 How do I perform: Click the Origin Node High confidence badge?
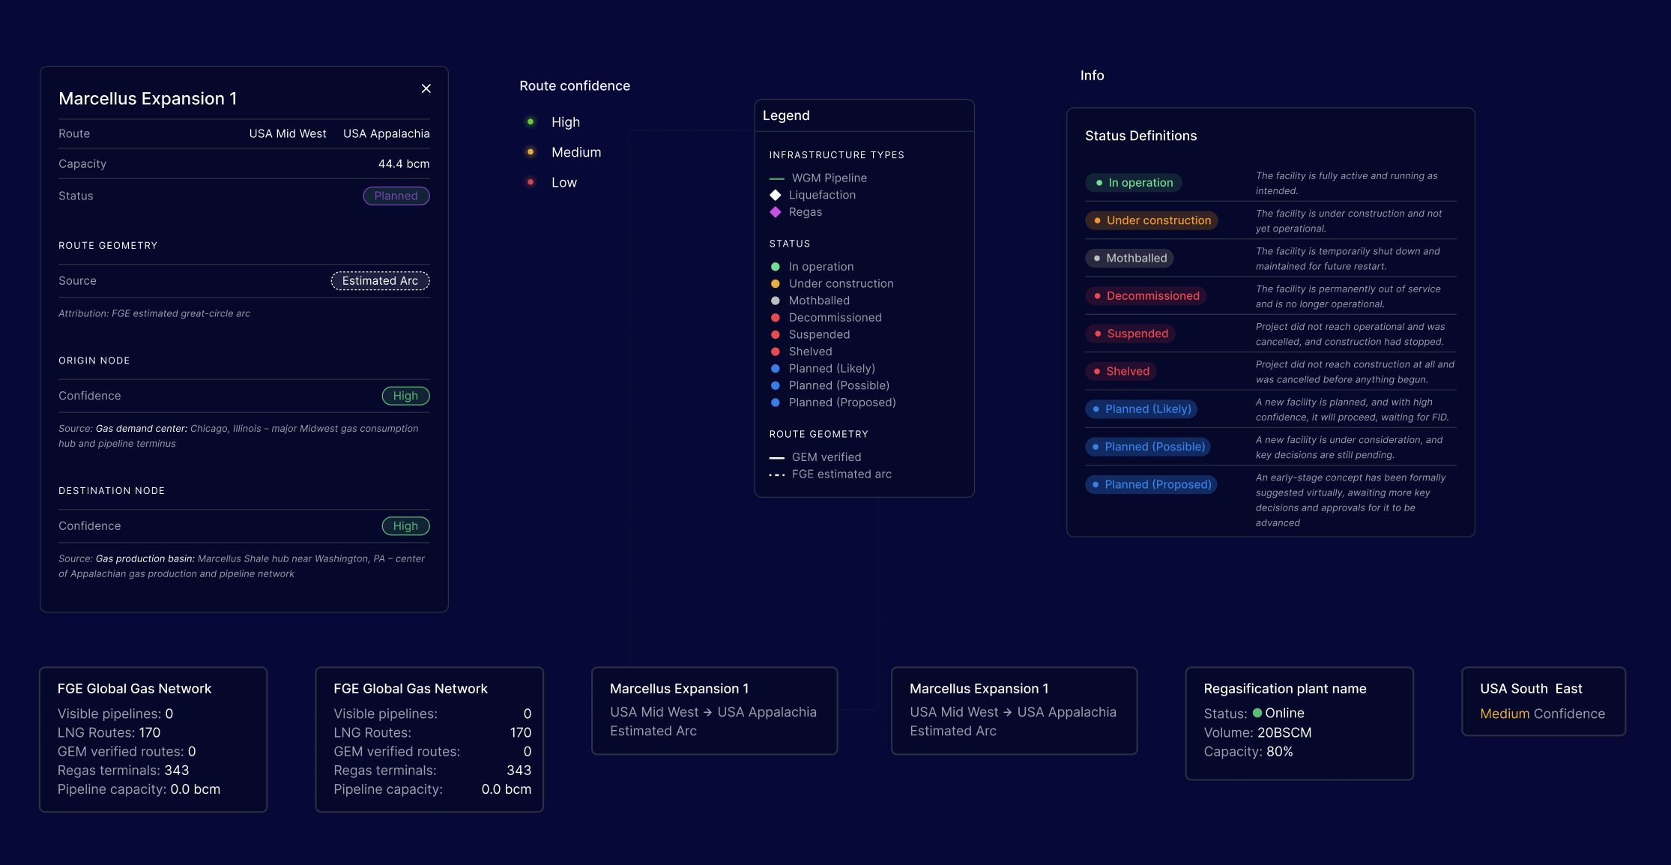(405, 396)
